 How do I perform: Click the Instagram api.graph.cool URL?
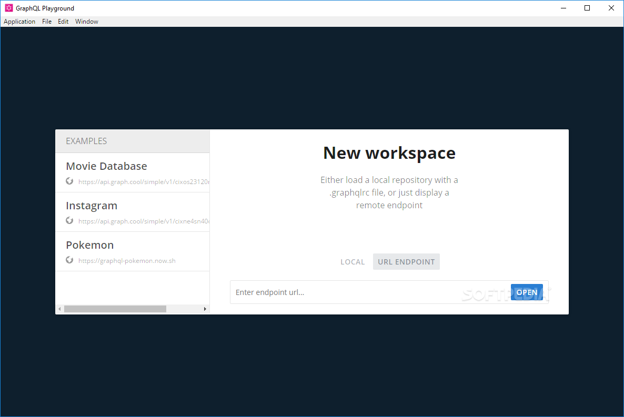tap(144, 221)
